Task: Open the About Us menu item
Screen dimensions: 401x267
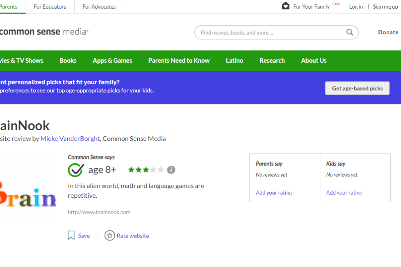Action: (314, 61)
